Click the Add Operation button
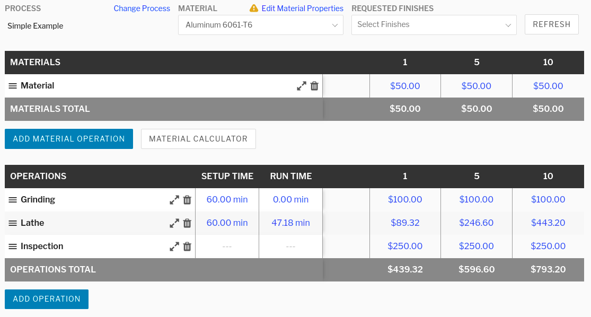The width and height of the screenshot is (591, 317). pos(47,299)
